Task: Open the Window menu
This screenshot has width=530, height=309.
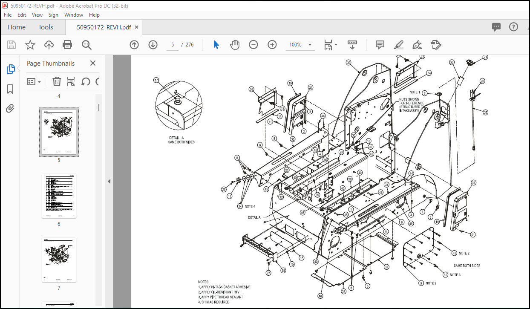Action: click(74, 15)
